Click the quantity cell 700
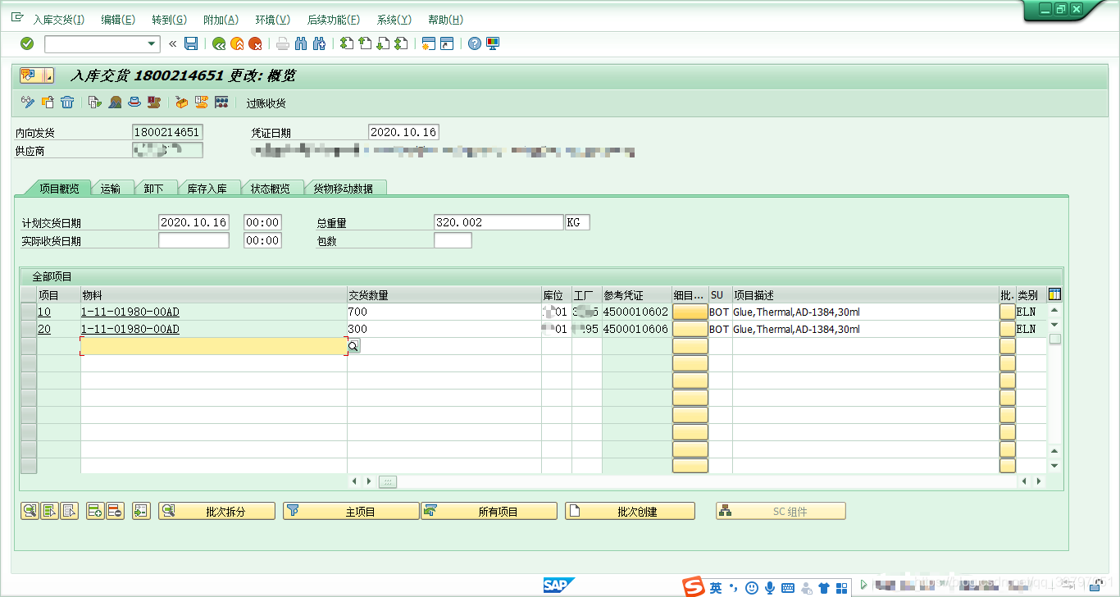This screenshot has height=597, width=1120. click(x=444, y=312)
